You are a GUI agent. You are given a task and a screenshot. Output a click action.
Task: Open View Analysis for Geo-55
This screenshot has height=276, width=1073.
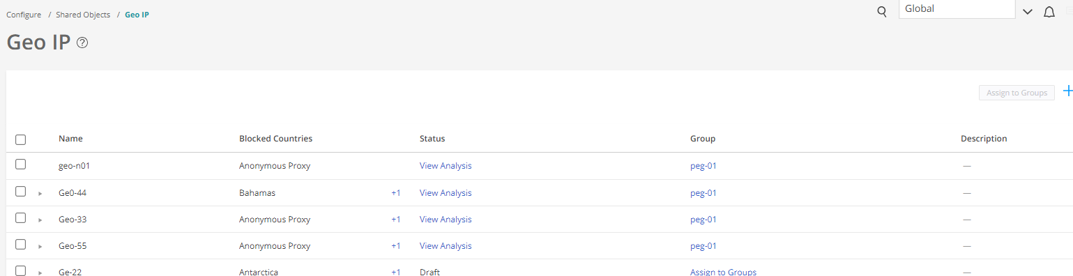tap(446, 245)
